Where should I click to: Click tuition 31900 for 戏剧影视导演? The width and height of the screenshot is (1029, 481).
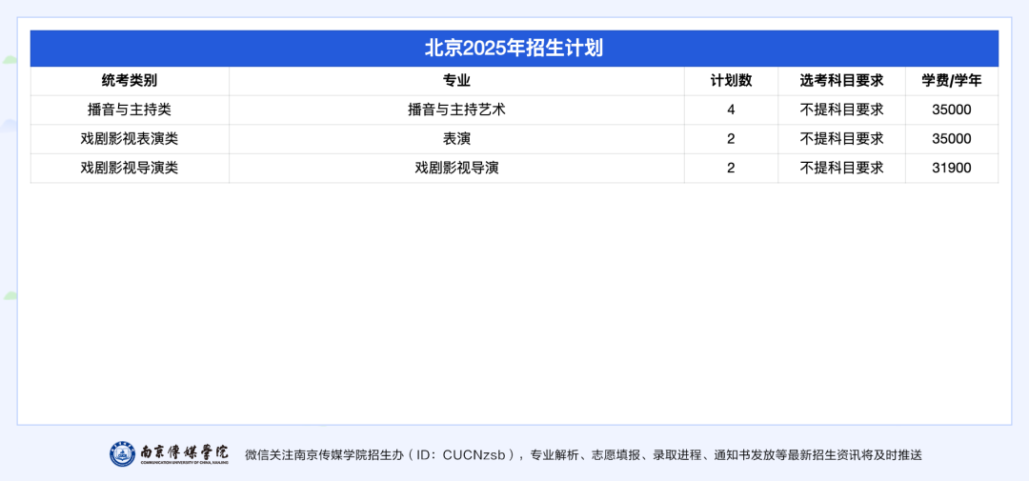[952, 168]
